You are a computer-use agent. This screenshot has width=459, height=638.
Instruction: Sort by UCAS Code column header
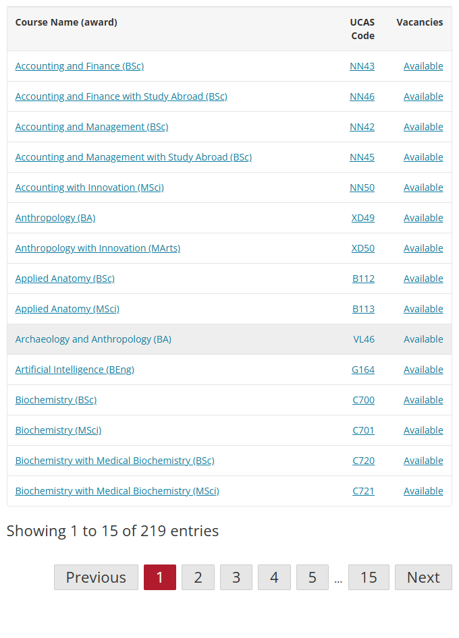[362, 29]
